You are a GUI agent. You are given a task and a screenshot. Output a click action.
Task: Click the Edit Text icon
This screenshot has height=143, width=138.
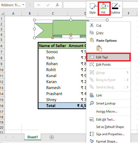point(91,57)
